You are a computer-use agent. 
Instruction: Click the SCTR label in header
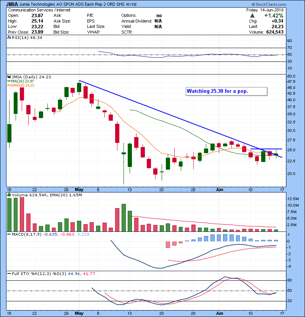127,32
